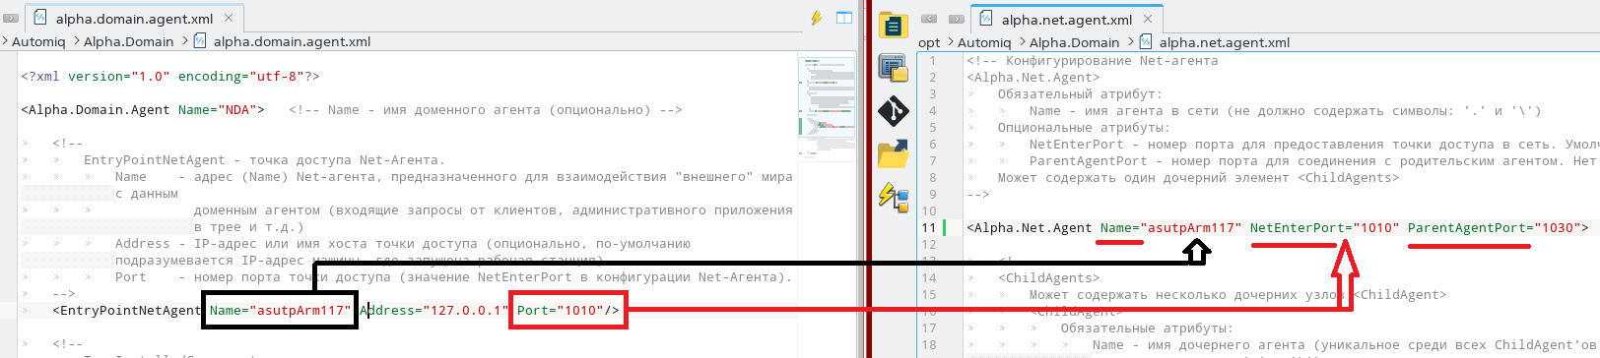Open the window-with-folder sidebar icon
The height and width of the screenshot is (358, 1600).
(893, 68)
